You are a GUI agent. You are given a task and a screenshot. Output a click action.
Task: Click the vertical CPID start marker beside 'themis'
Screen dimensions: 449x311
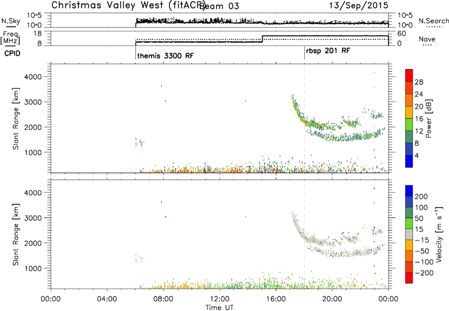(x=135, y=53)
